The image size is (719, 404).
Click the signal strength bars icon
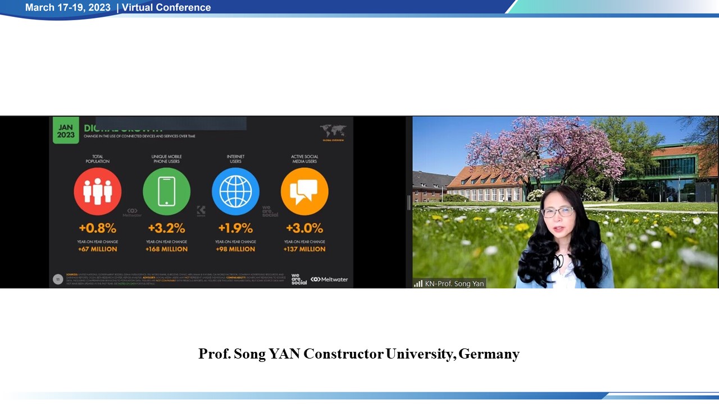[x=418, y=284]
